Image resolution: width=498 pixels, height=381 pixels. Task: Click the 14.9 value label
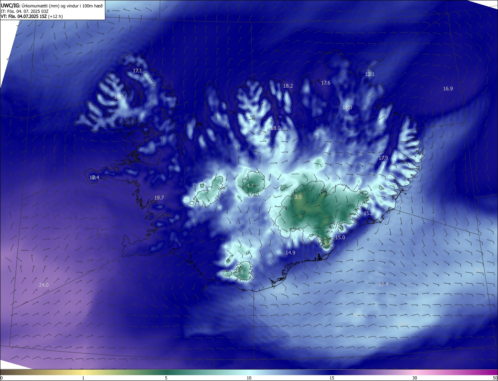[x=290, y=252]
